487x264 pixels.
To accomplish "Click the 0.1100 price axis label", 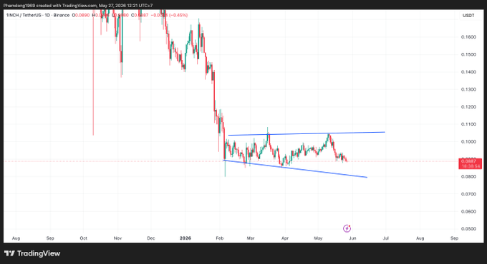I will [468, 124].
